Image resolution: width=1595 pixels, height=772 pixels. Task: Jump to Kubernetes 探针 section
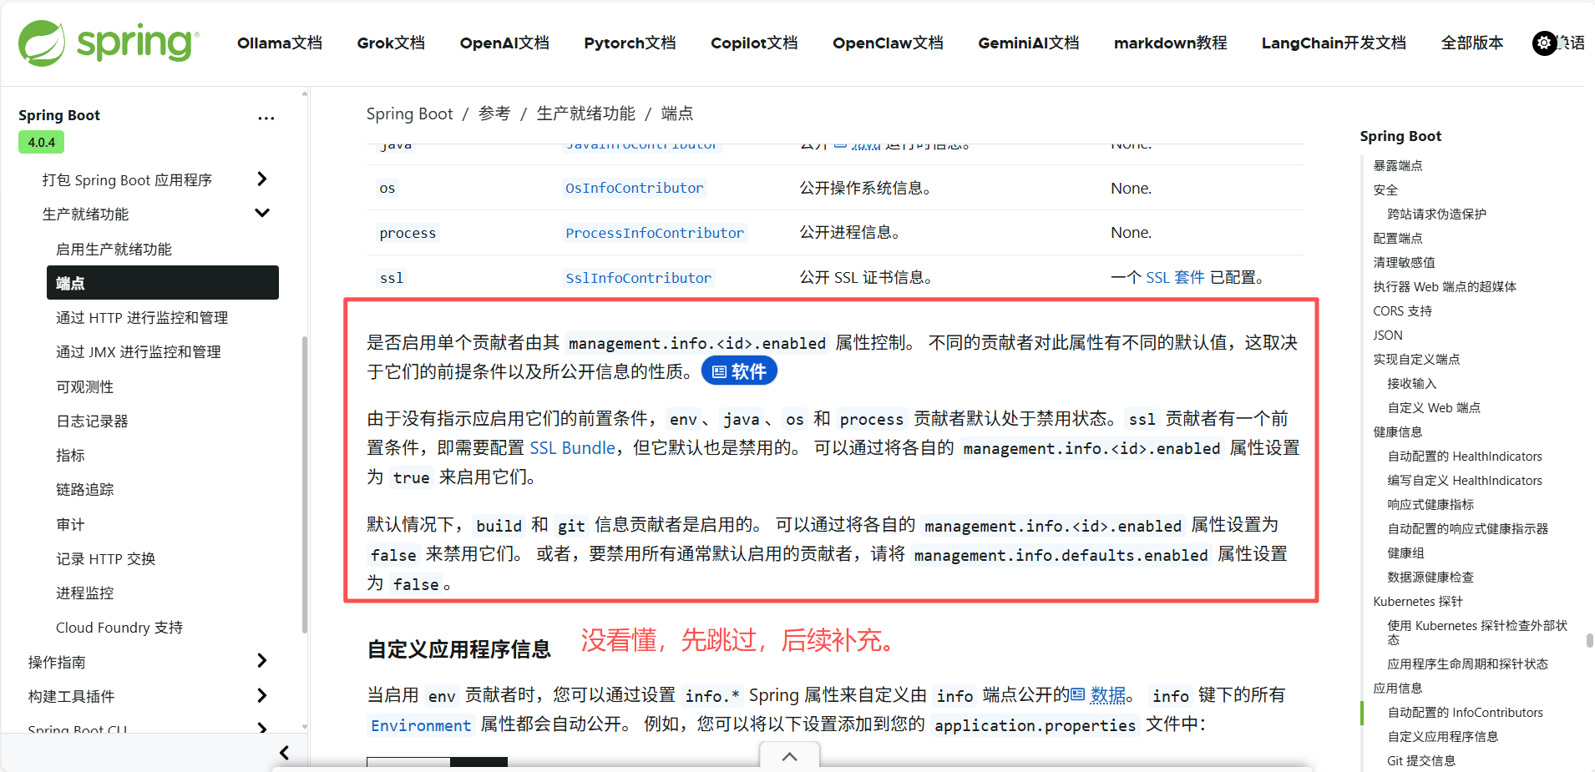(x=1418, y=601)
